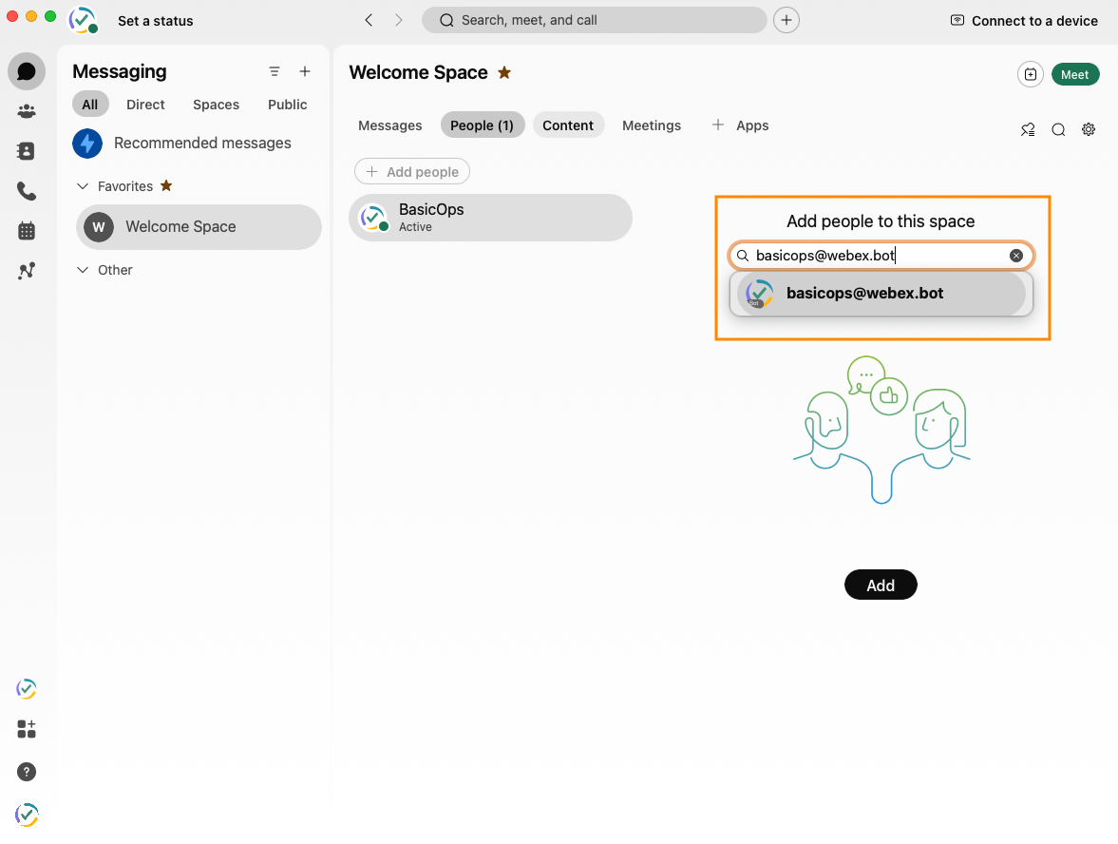Image resolution: width=1118 pixels, height=844 pixels.
Task: Open the Messaging chat bubble icon
Action: 26,70
